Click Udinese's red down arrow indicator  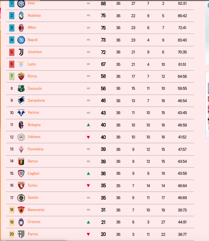[x=88, y=137]
